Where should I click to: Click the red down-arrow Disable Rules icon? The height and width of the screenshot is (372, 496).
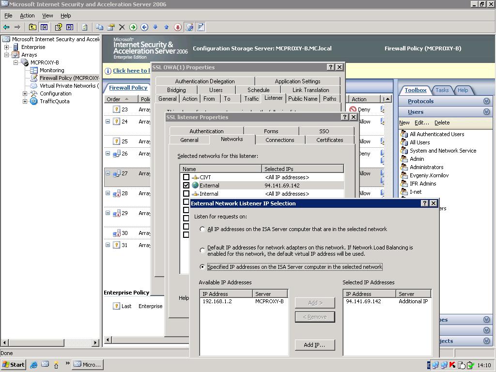click(178, 27)
